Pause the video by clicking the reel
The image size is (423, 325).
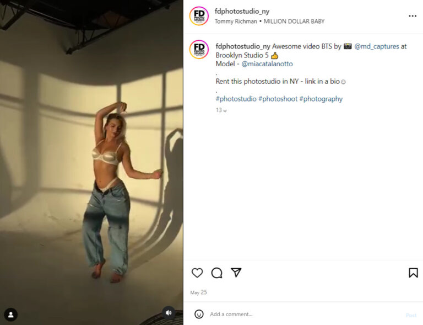(x=91, y=162)
